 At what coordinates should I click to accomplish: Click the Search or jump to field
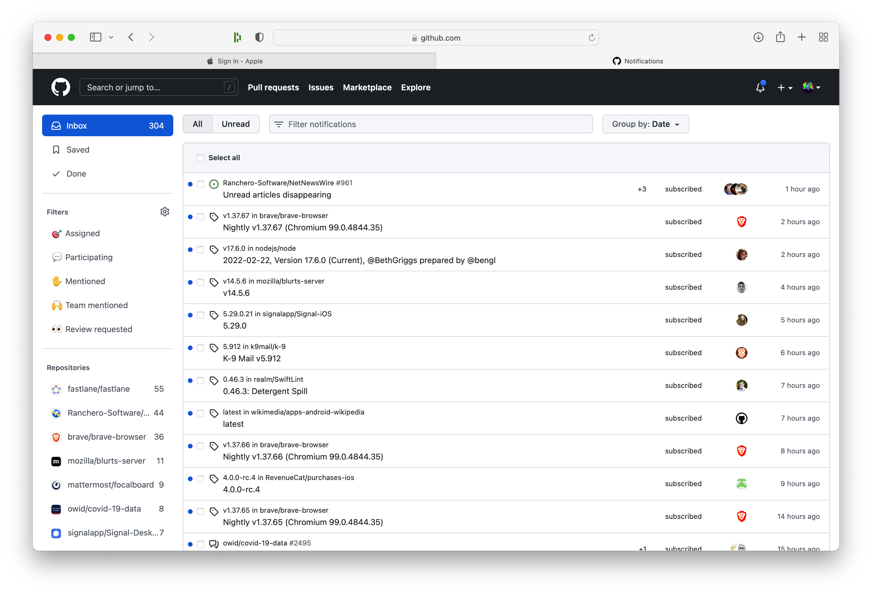pos(159,87)
